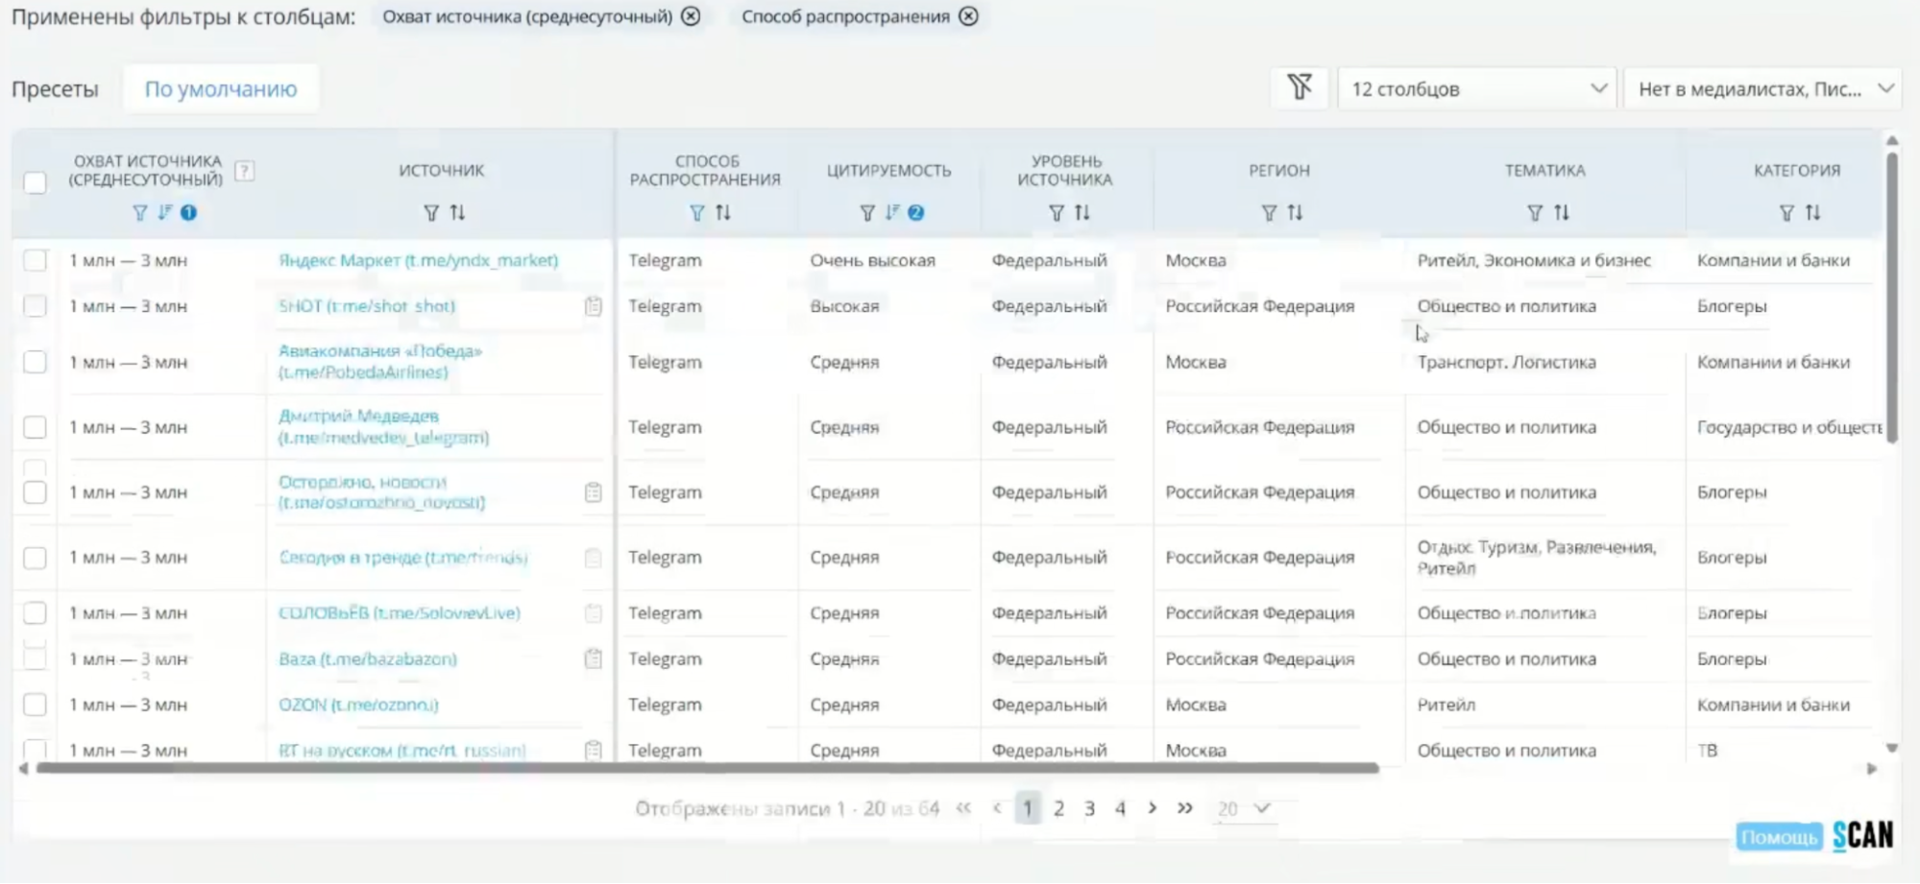
Task: Check the Яндекс Маркет row checkbox
Action: click(35, 260)
